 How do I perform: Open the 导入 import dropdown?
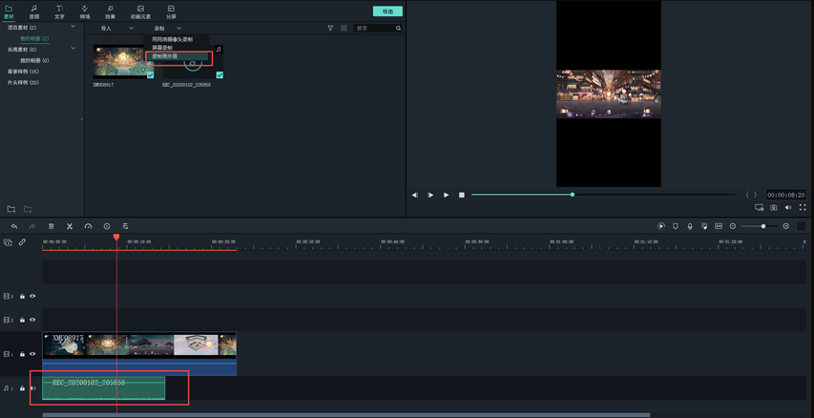(116, 29)
